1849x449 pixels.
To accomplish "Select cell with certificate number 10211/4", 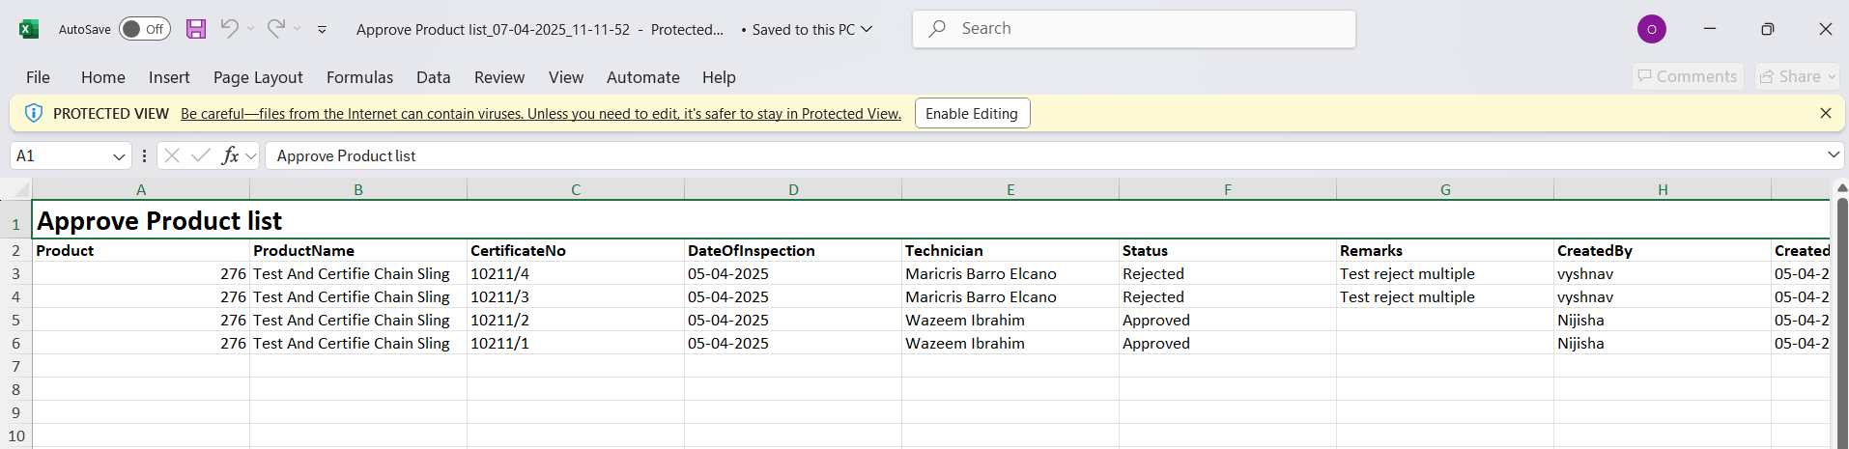I will 575,274.
